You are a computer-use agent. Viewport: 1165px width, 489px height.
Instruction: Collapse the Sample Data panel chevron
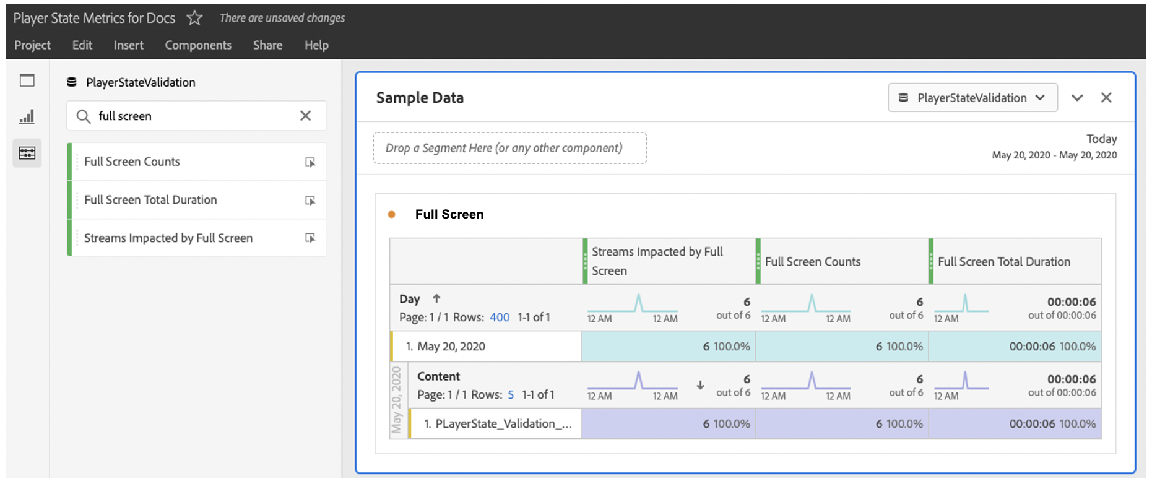(1077, 98)
